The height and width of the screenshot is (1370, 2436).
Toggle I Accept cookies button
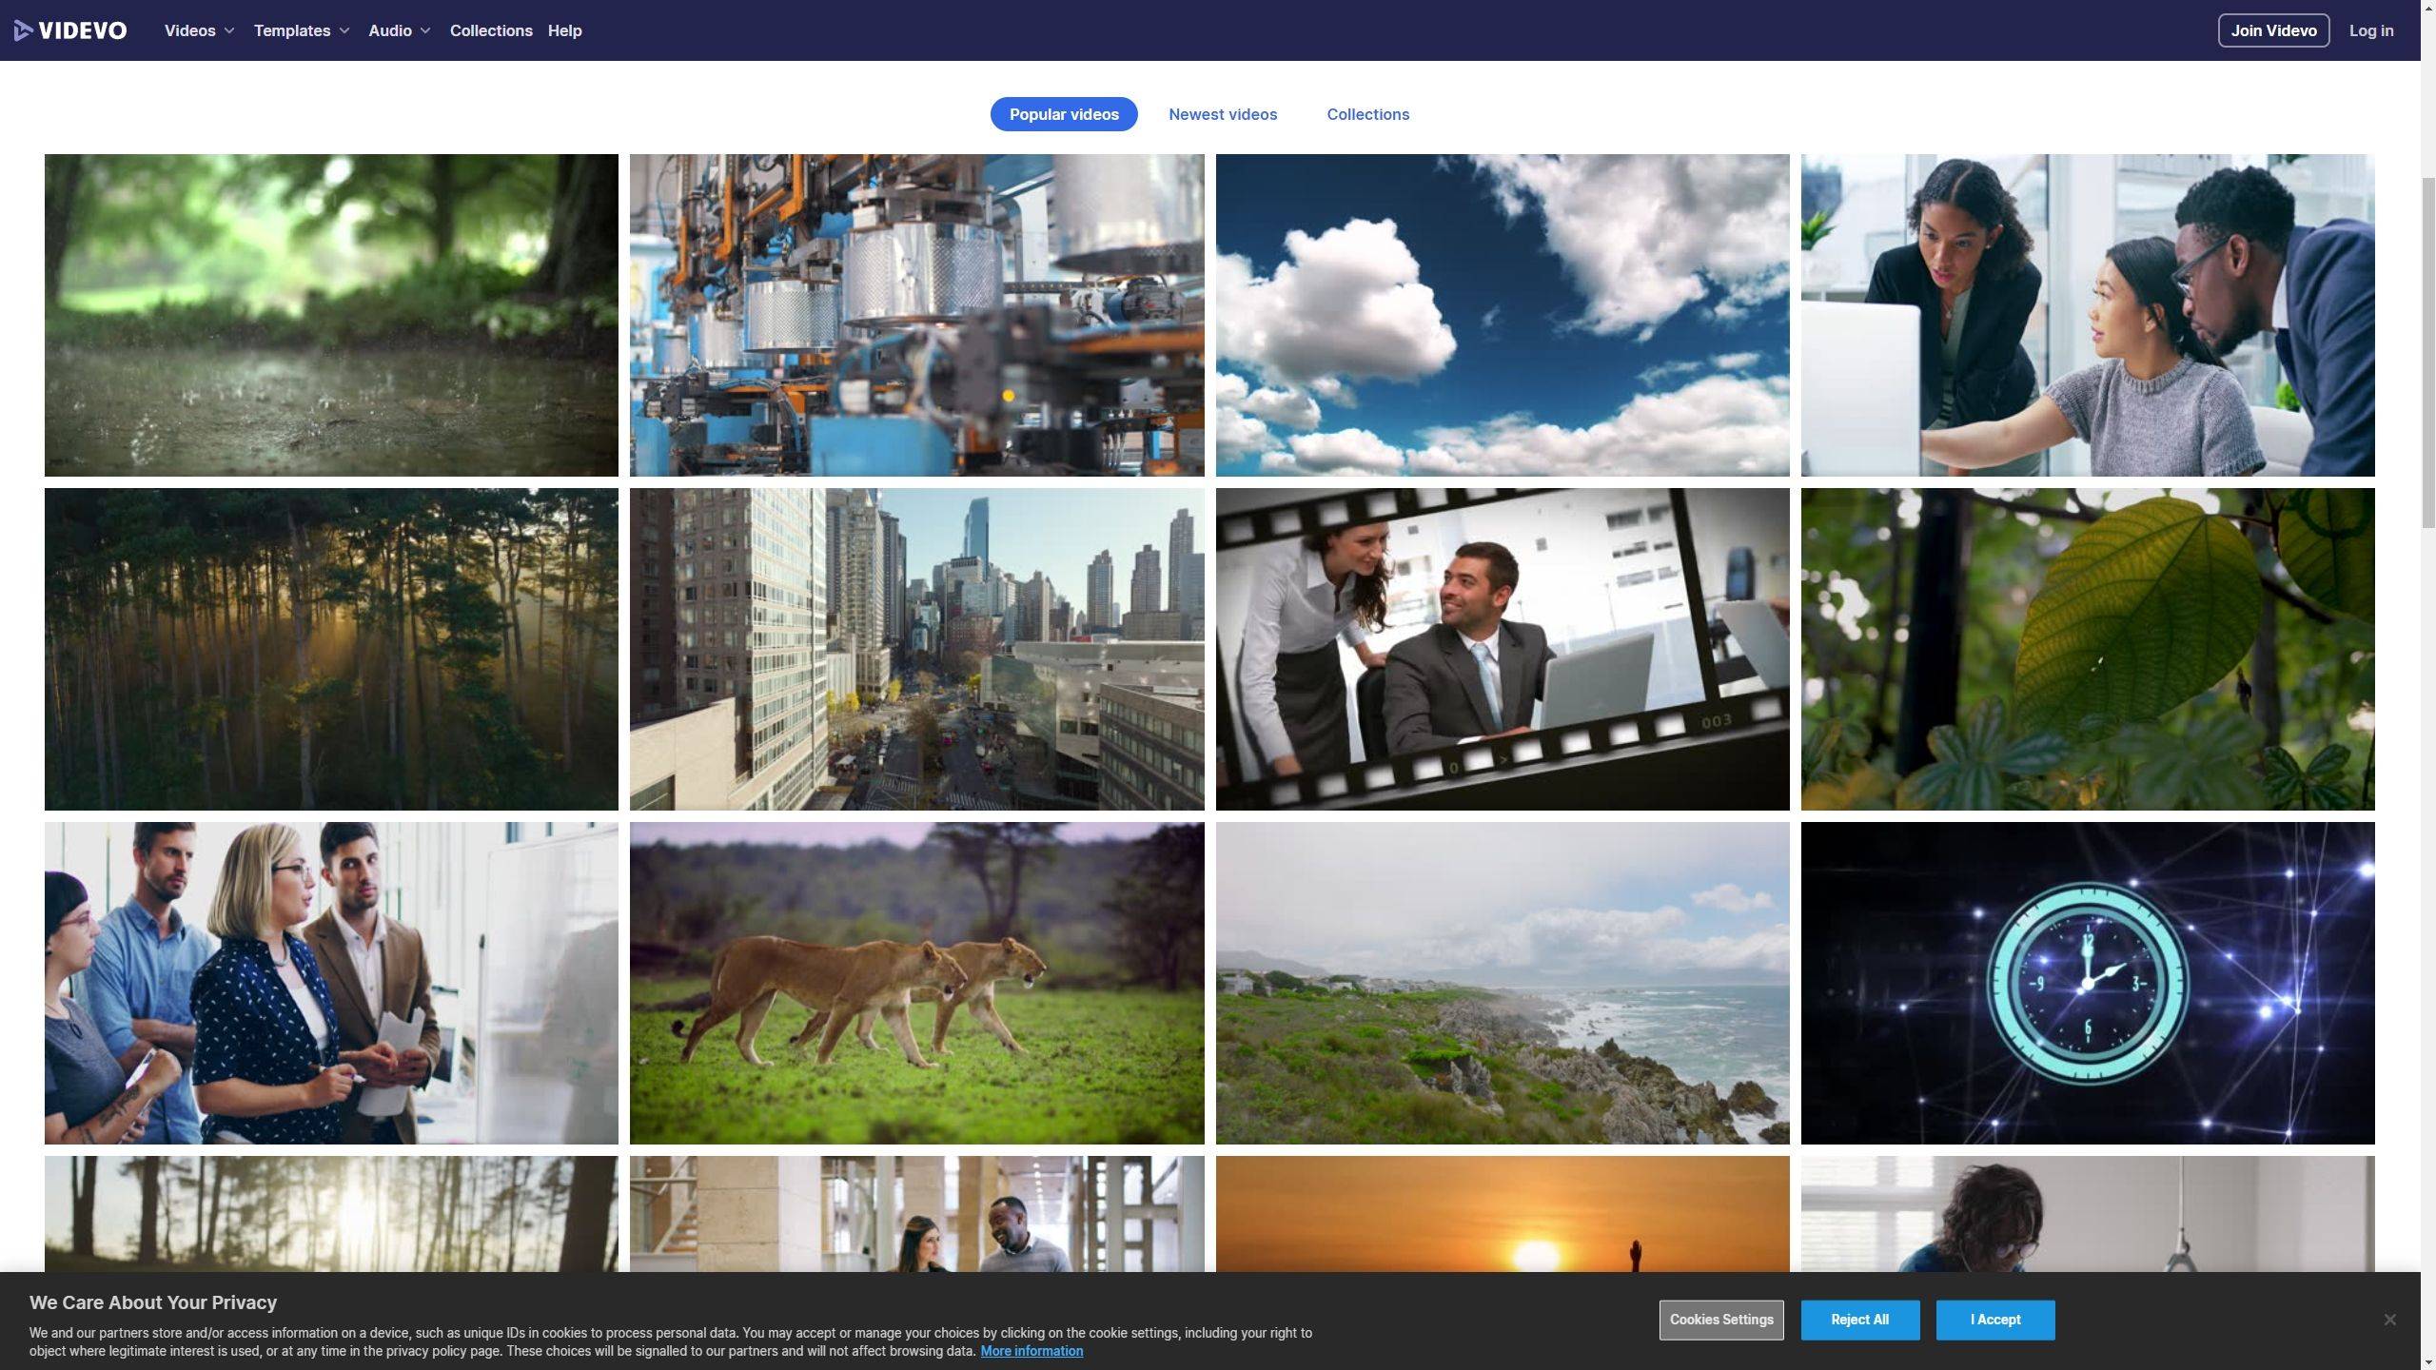pyautogui.click(x=1994, y=1320)
